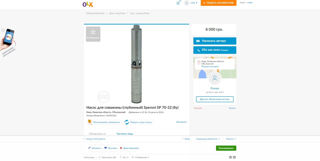320x161 pixels.
Task: Click green Рекламировать button
Action: tap(226, 148)
